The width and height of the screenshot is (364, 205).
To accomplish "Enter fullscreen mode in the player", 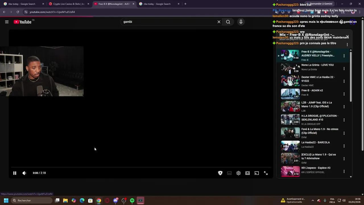I will [x=266, y=173].
